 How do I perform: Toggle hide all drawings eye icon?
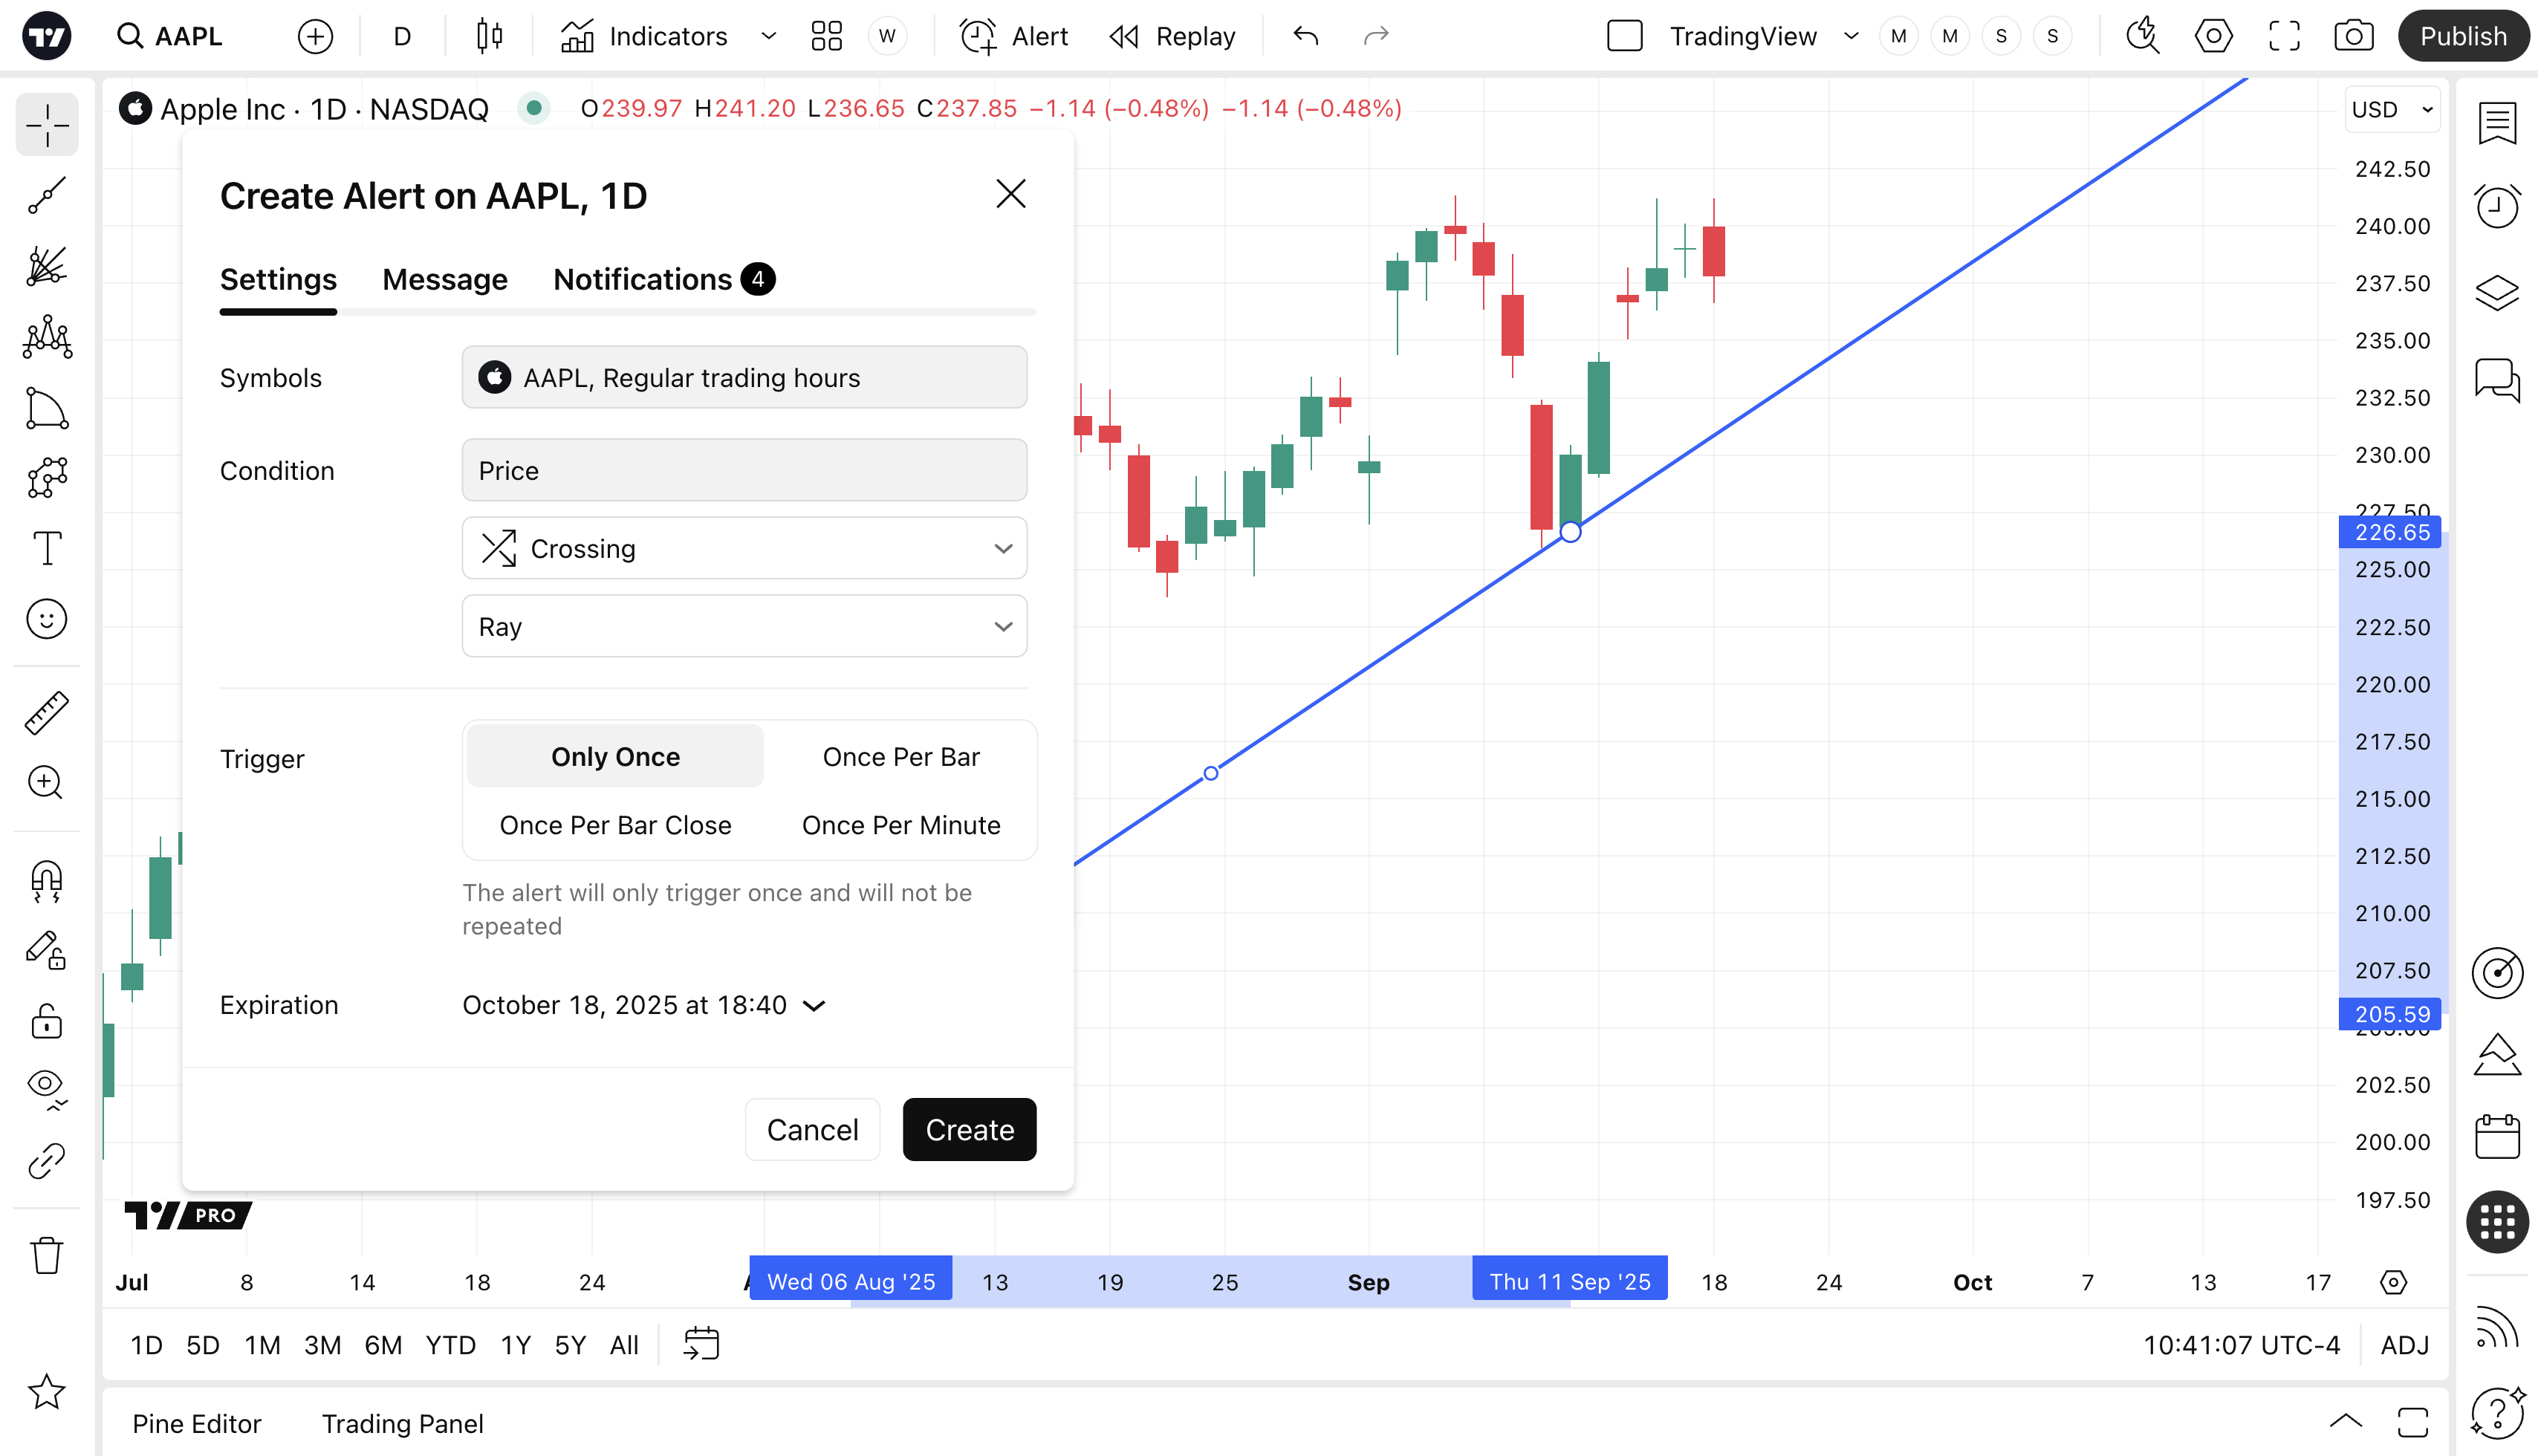(46, 1087)
